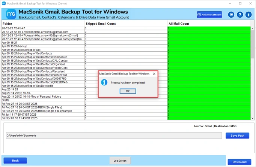Viewport: 256px width, 167px height.
Task: Click the MacSonik ms logo
Action: 11,14
